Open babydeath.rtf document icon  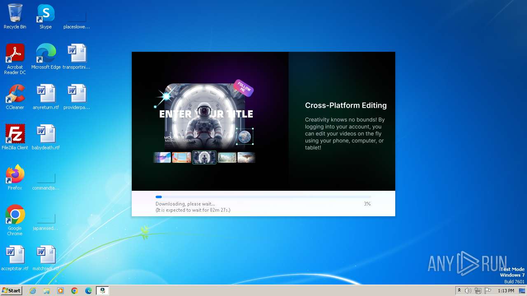coord(46,137)
